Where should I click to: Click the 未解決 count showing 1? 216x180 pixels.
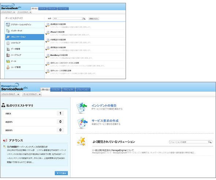click(60, 113)
